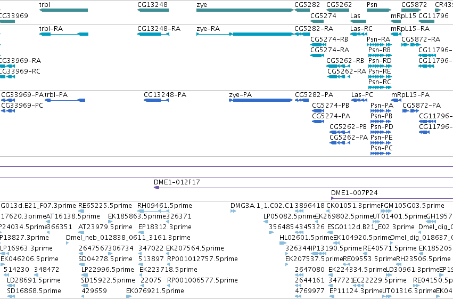Screen dimensions: 453x299
Task: Click the Psn-RB transcript label
Action: (x=380, y=50)
